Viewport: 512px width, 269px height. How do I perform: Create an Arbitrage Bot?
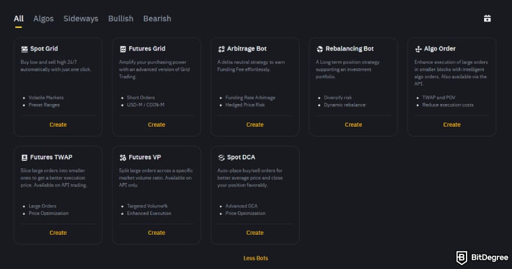pos(255,124)
